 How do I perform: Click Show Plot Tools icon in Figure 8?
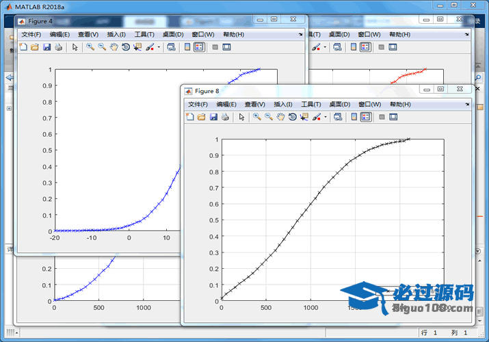(x=393, y=117)
